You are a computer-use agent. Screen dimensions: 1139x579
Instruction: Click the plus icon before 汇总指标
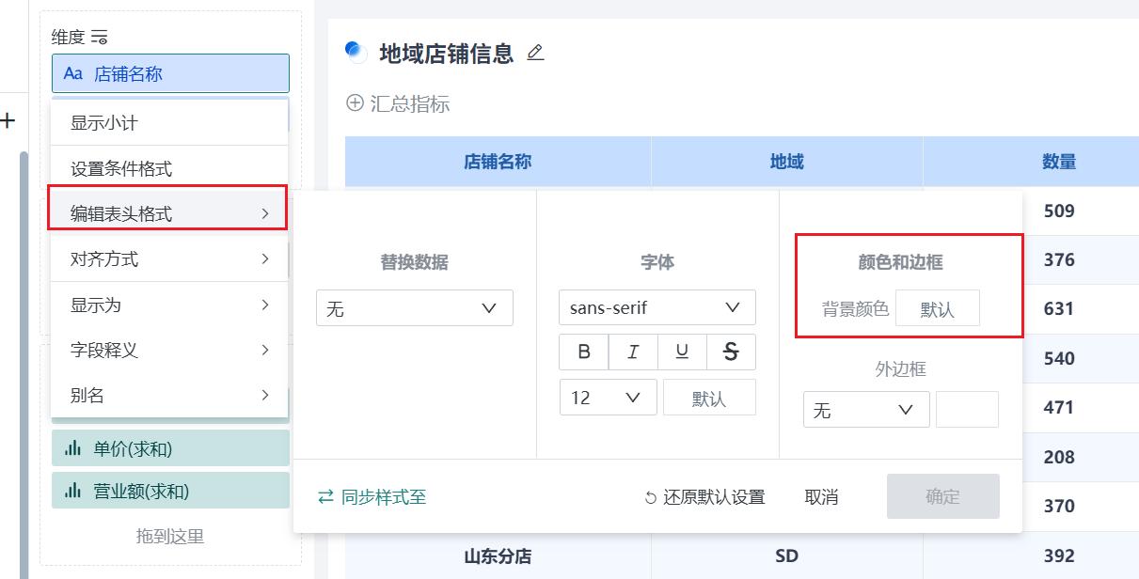[355, 103]
